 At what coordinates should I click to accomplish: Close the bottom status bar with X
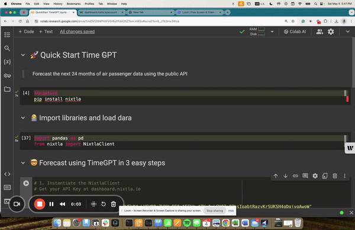(x=351, y=213)
